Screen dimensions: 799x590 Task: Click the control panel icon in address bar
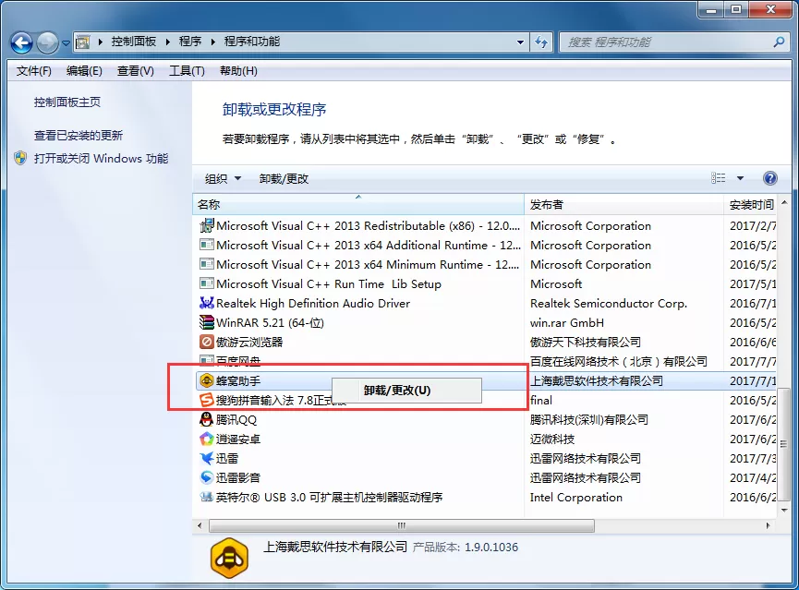(x=82, y=42)
